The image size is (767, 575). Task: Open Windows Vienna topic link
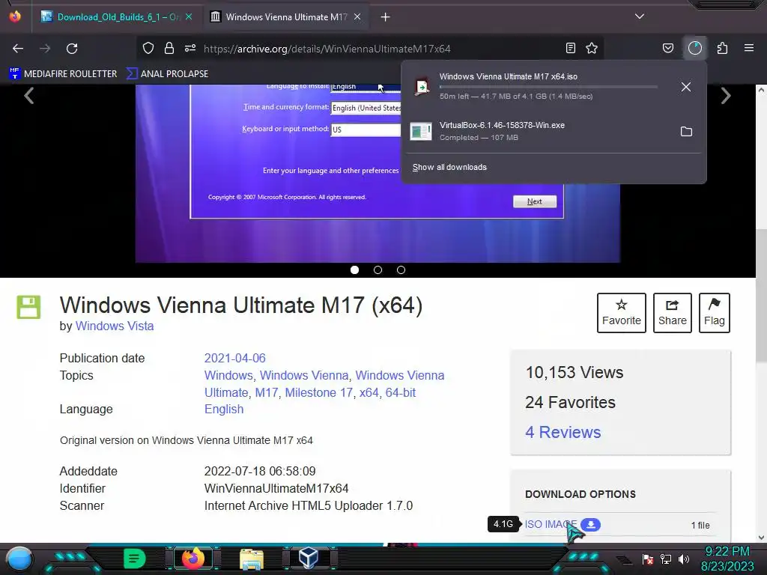click(304, 375)
